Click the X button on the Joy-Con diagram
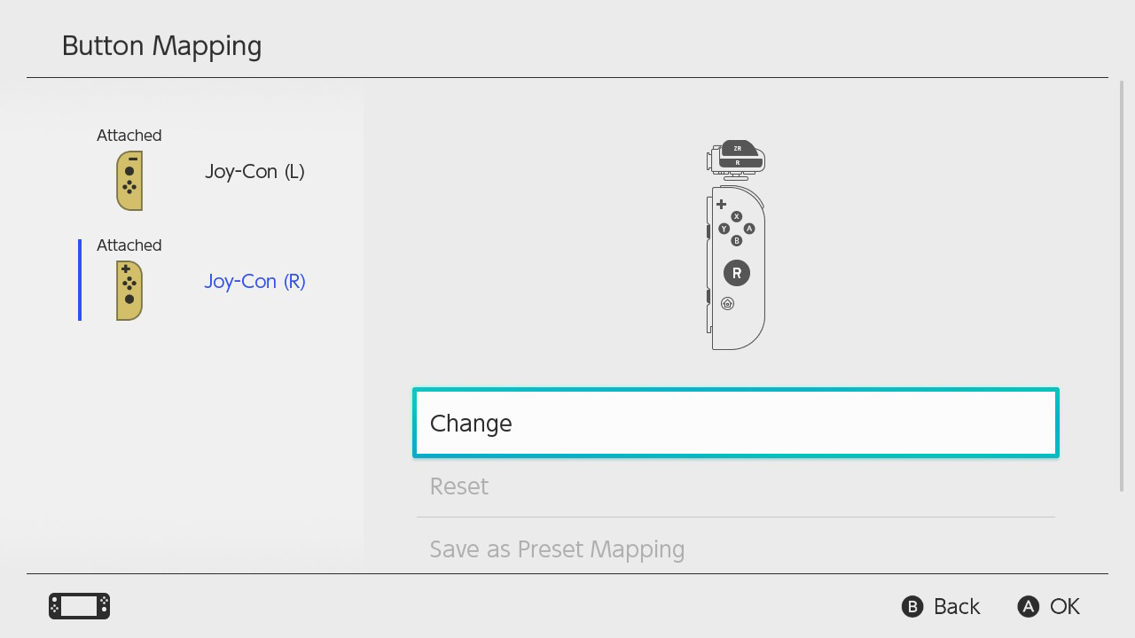Screen dimensions: 1135x638 pos(736,216)
